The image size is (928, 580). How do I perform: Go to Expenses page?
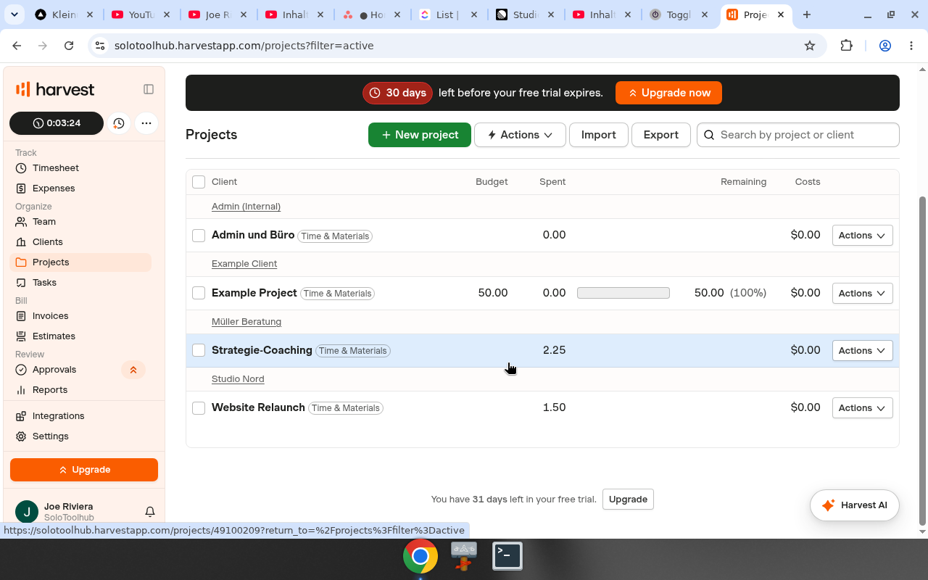tap(54, 188)
